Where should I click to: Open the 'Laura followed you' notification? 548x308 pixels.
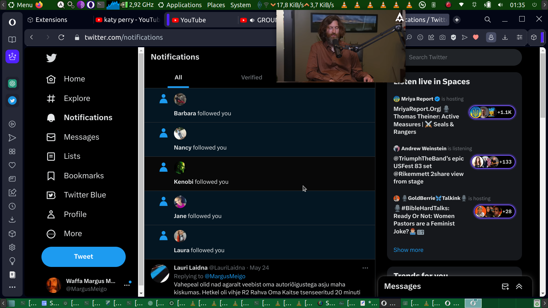click(260, 242)
